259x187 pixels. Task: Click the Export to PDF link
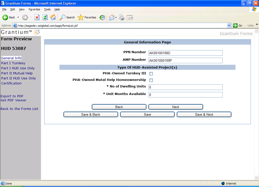pyautogui.click(x=12, y=96)
